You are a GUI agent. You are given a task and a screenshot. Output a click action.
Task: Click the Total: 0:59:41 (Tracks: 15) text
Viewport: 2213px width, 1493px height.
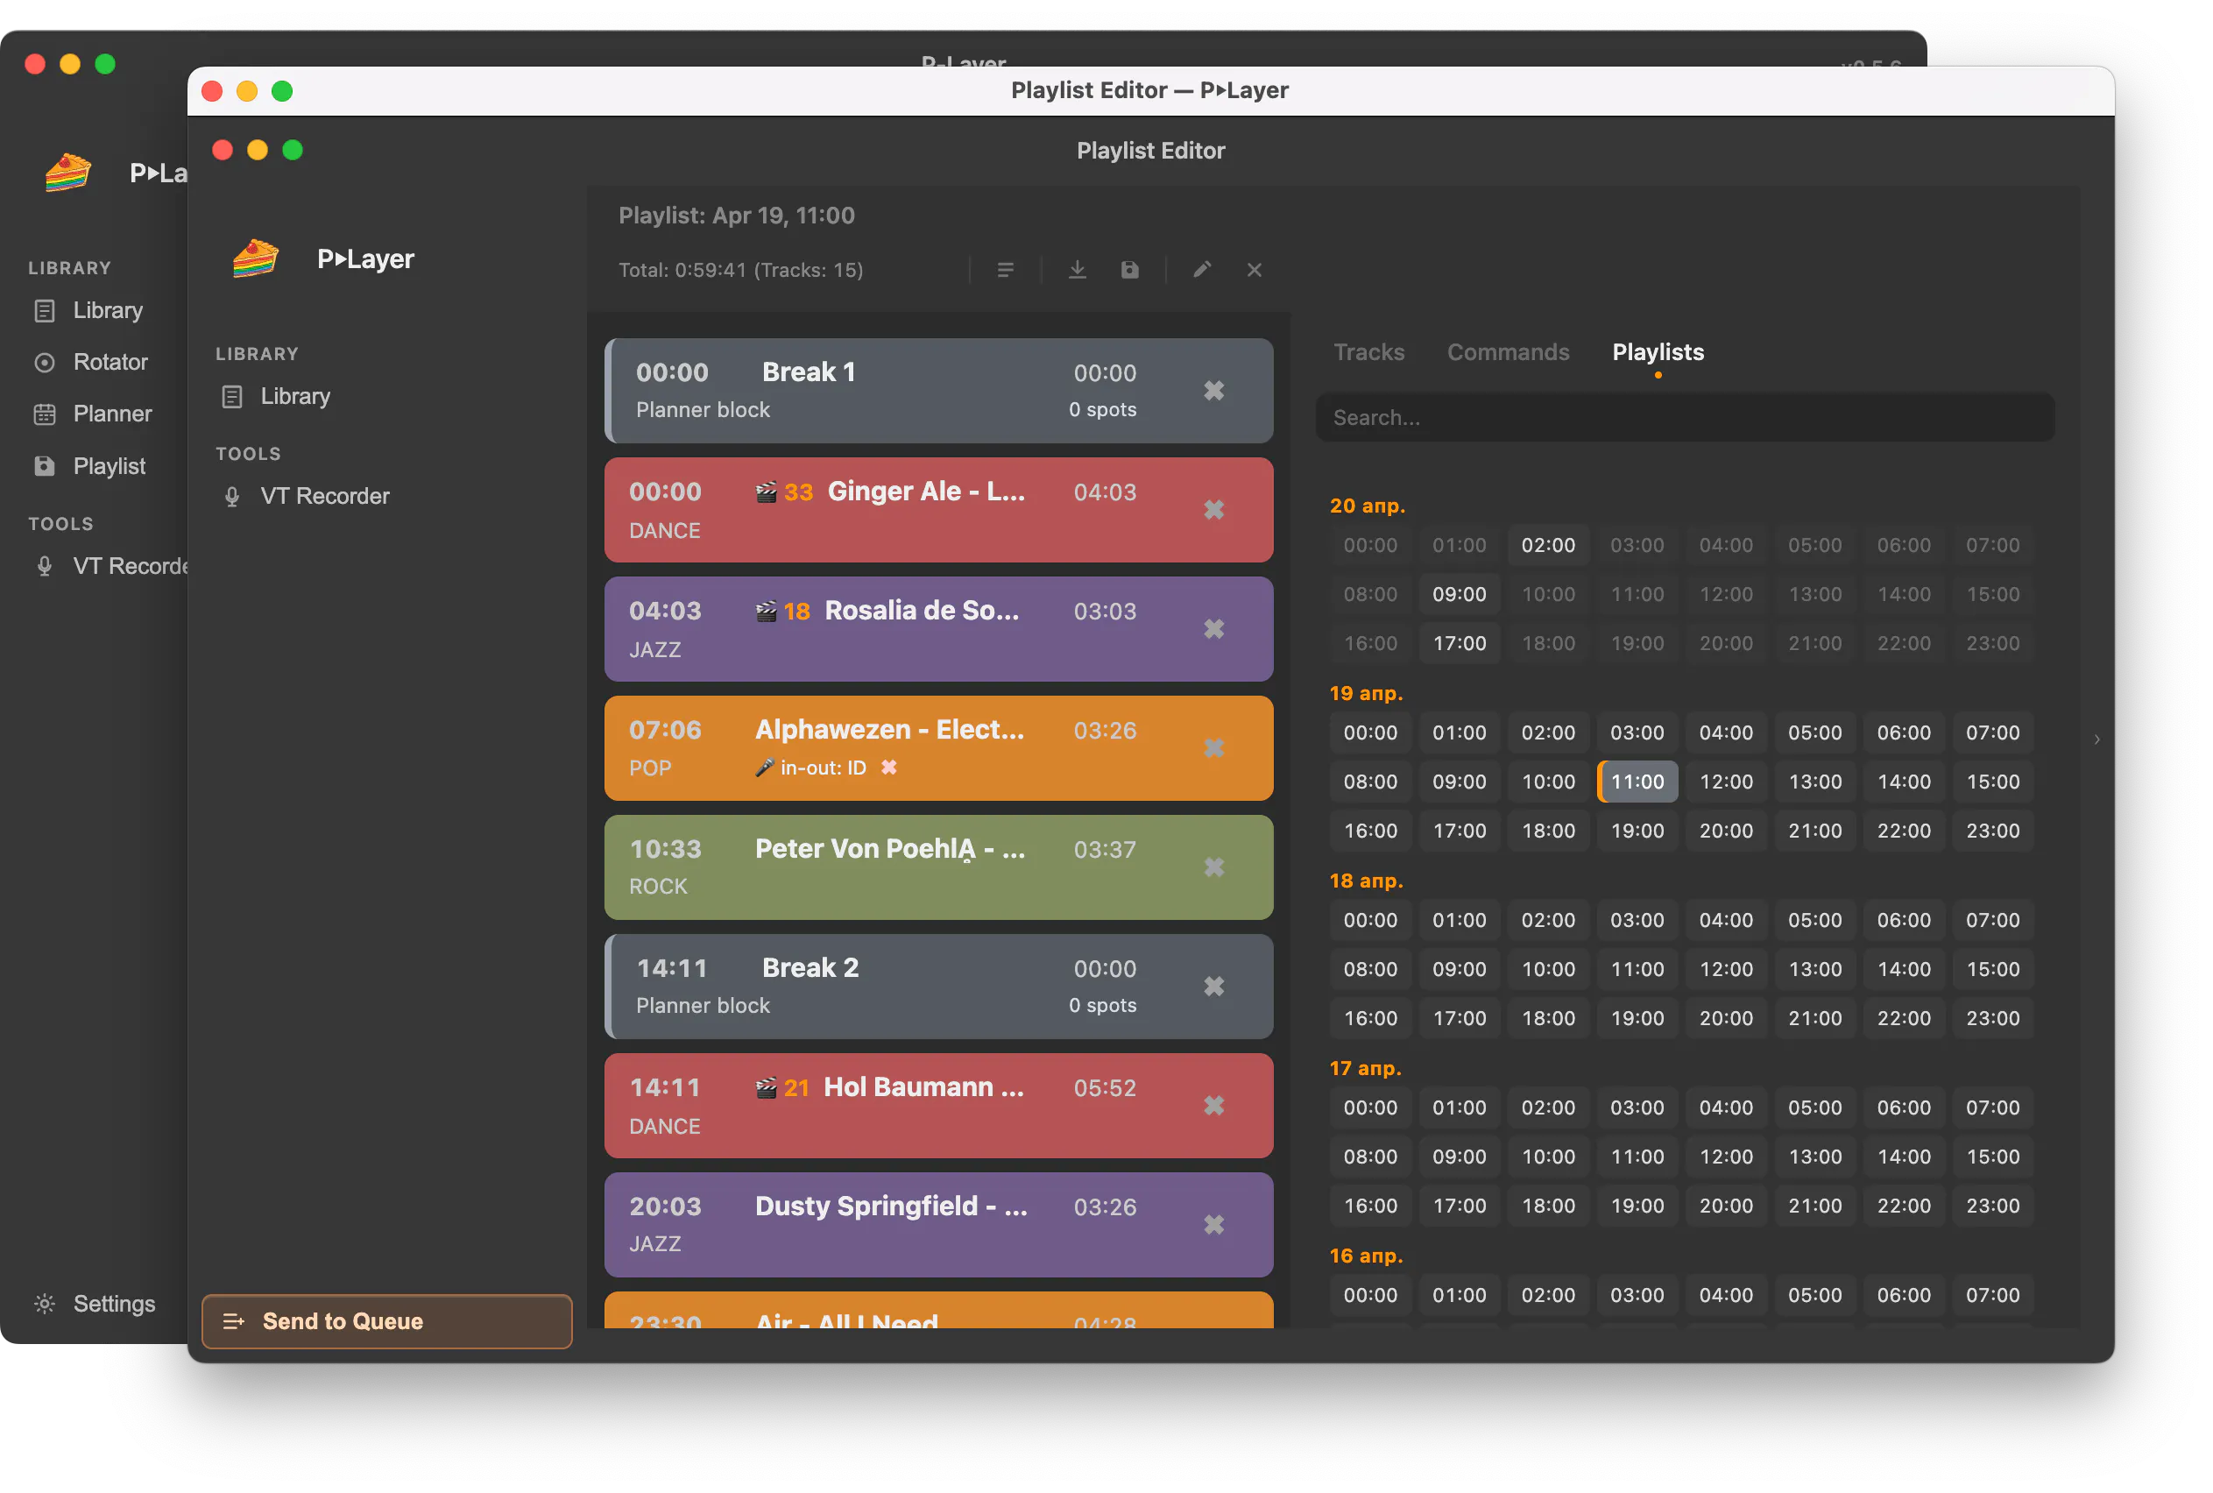pos(740,271)
